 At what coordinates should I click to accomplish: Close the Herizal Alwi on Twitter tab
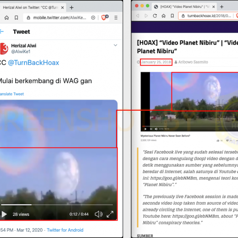pos(62,8)
